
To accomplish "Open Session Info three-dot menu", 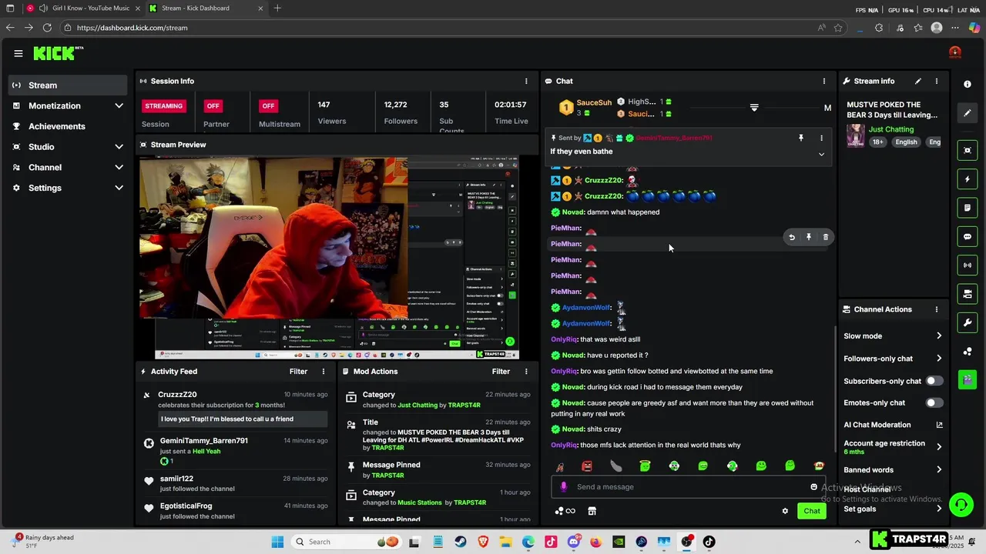I will coord(527,81).
